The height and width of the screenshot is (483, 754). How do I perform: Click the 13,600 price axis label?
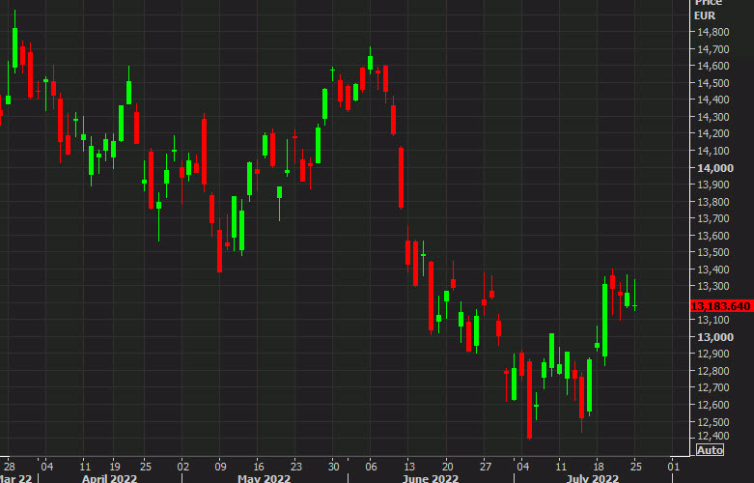[713, 236]
